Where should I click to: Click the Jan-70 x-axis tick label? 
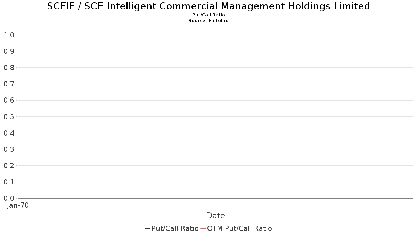tap(18, 205)
